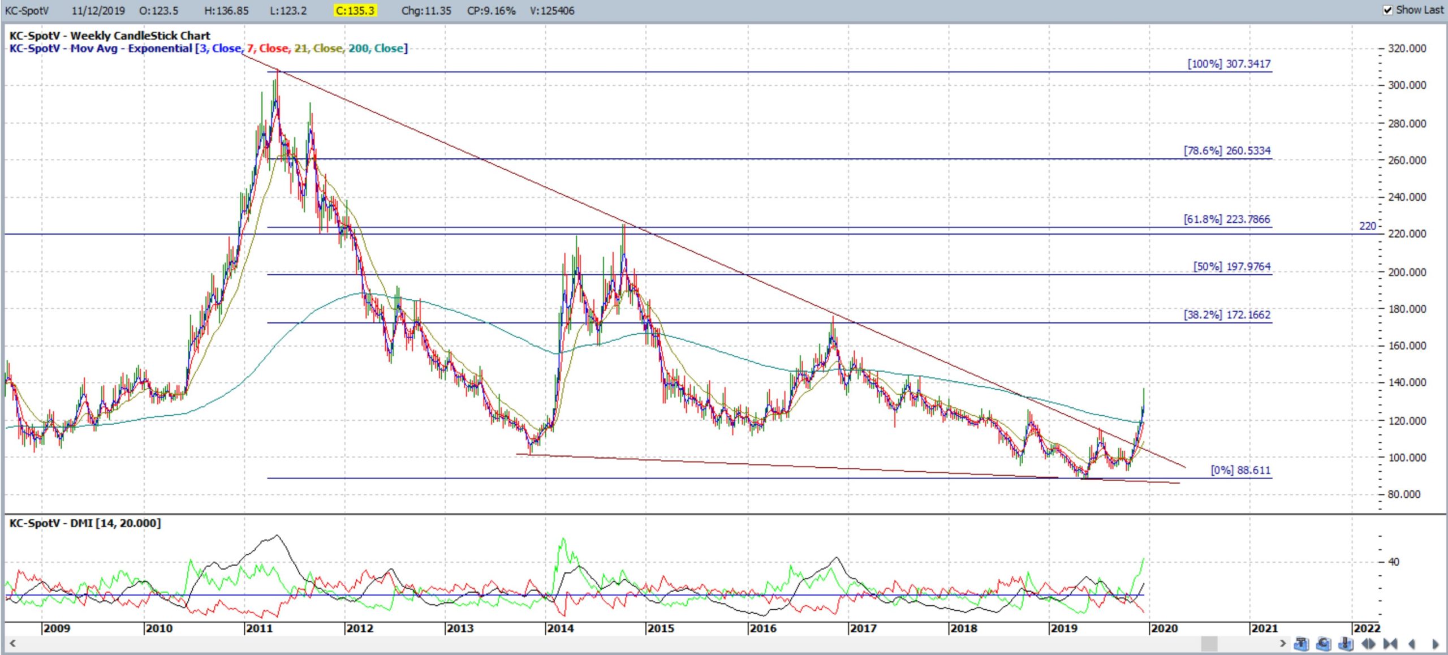The height and width of the screenshot is (655, 1448).
Task: Click the open value O:123.5
Action: (158, 11)
